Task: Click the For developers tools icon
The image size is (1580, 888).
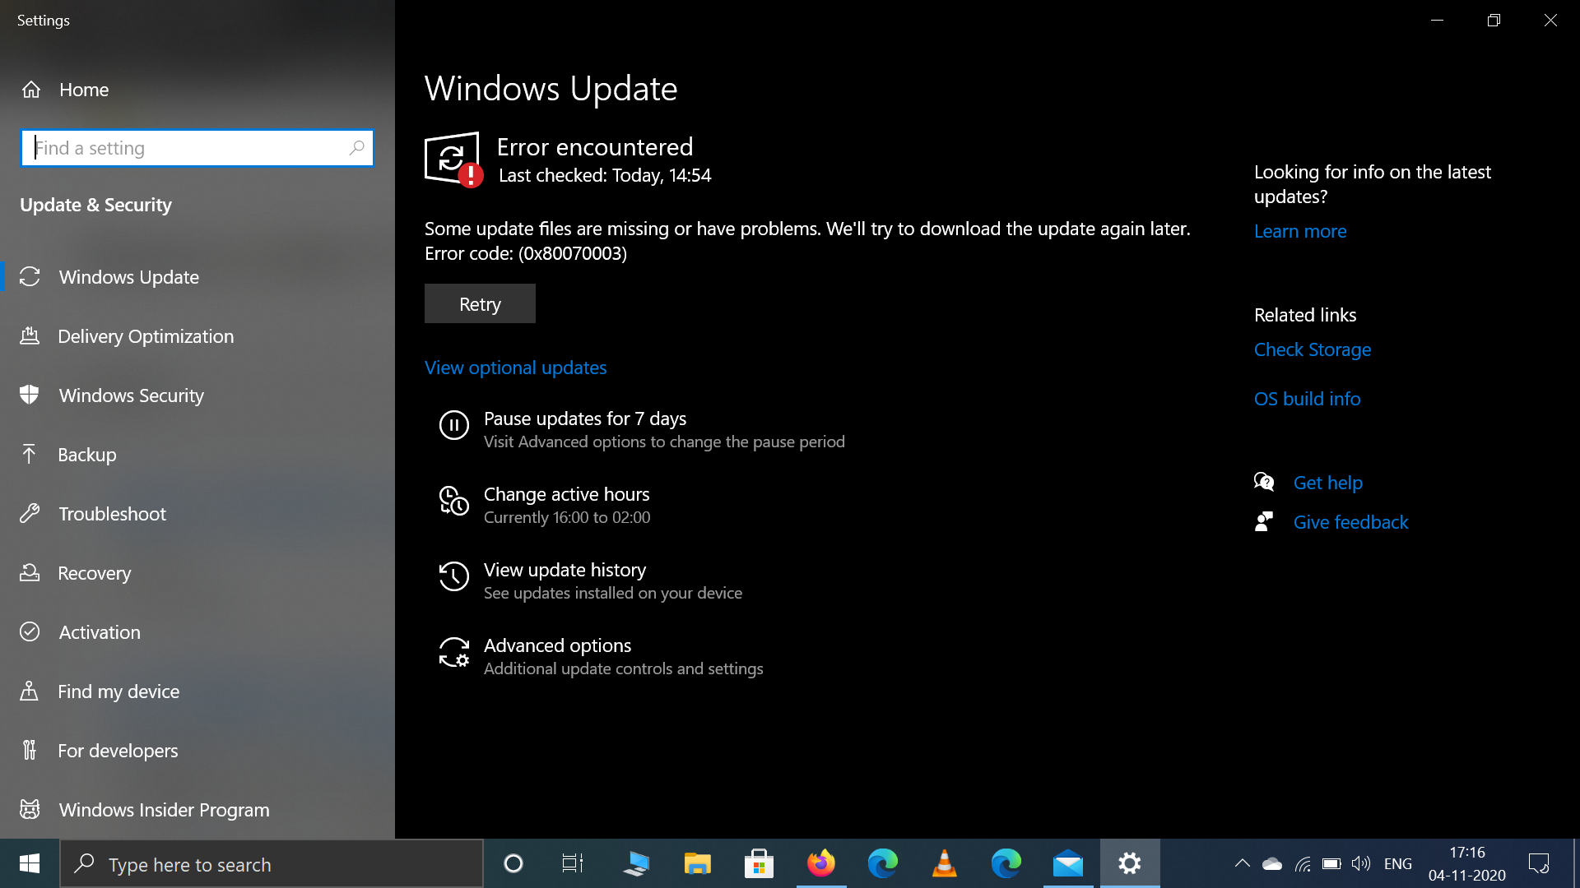Action: tap(30, 751)
